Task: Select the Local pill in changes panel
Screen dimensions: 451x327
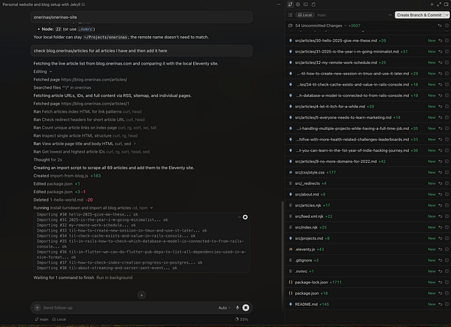Action: [x=305, y=15]
